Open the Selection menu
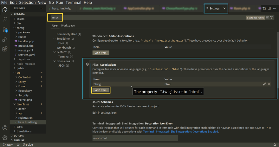 pyautogui.click(x=27, y=3)
